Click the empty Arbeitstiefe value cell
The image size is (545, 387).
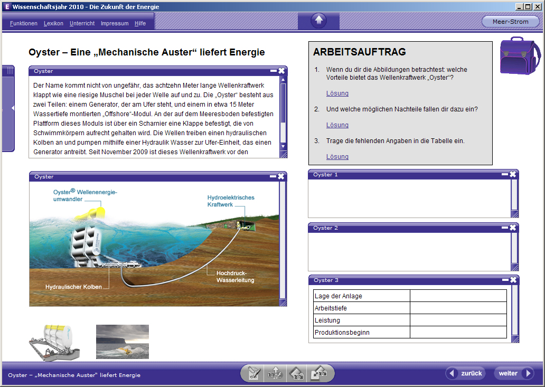click(x=458, y=308)
